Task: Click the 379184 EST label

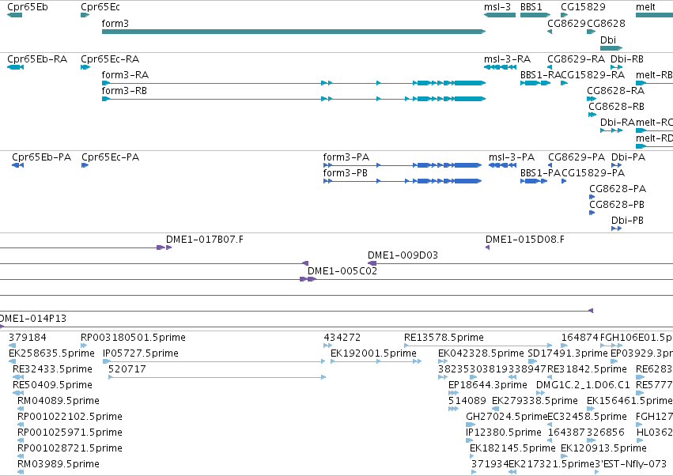Action: [x=28, y=338]
